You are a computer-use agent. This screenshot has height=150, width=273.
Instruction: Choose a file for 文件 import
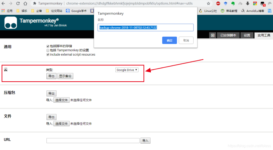click(61, 123)
